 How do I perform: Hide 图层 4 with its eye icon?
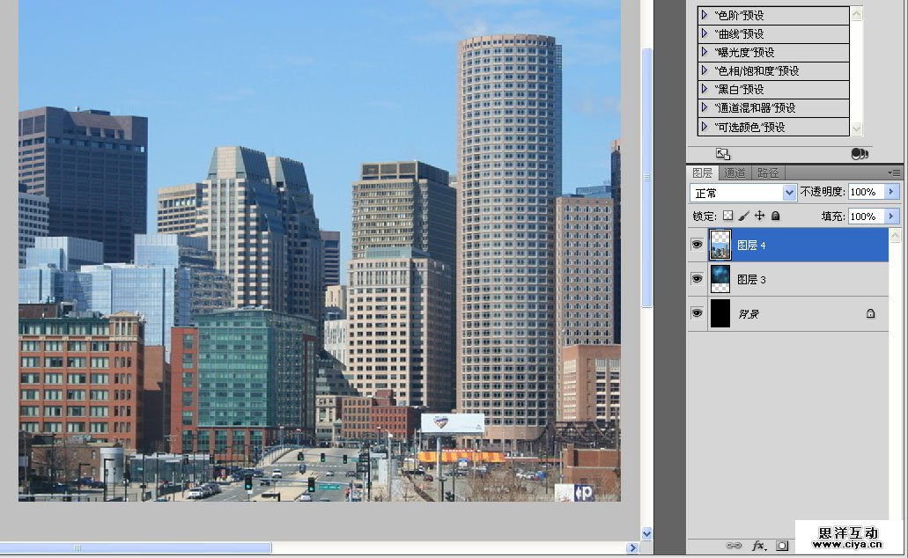[698, 245]
